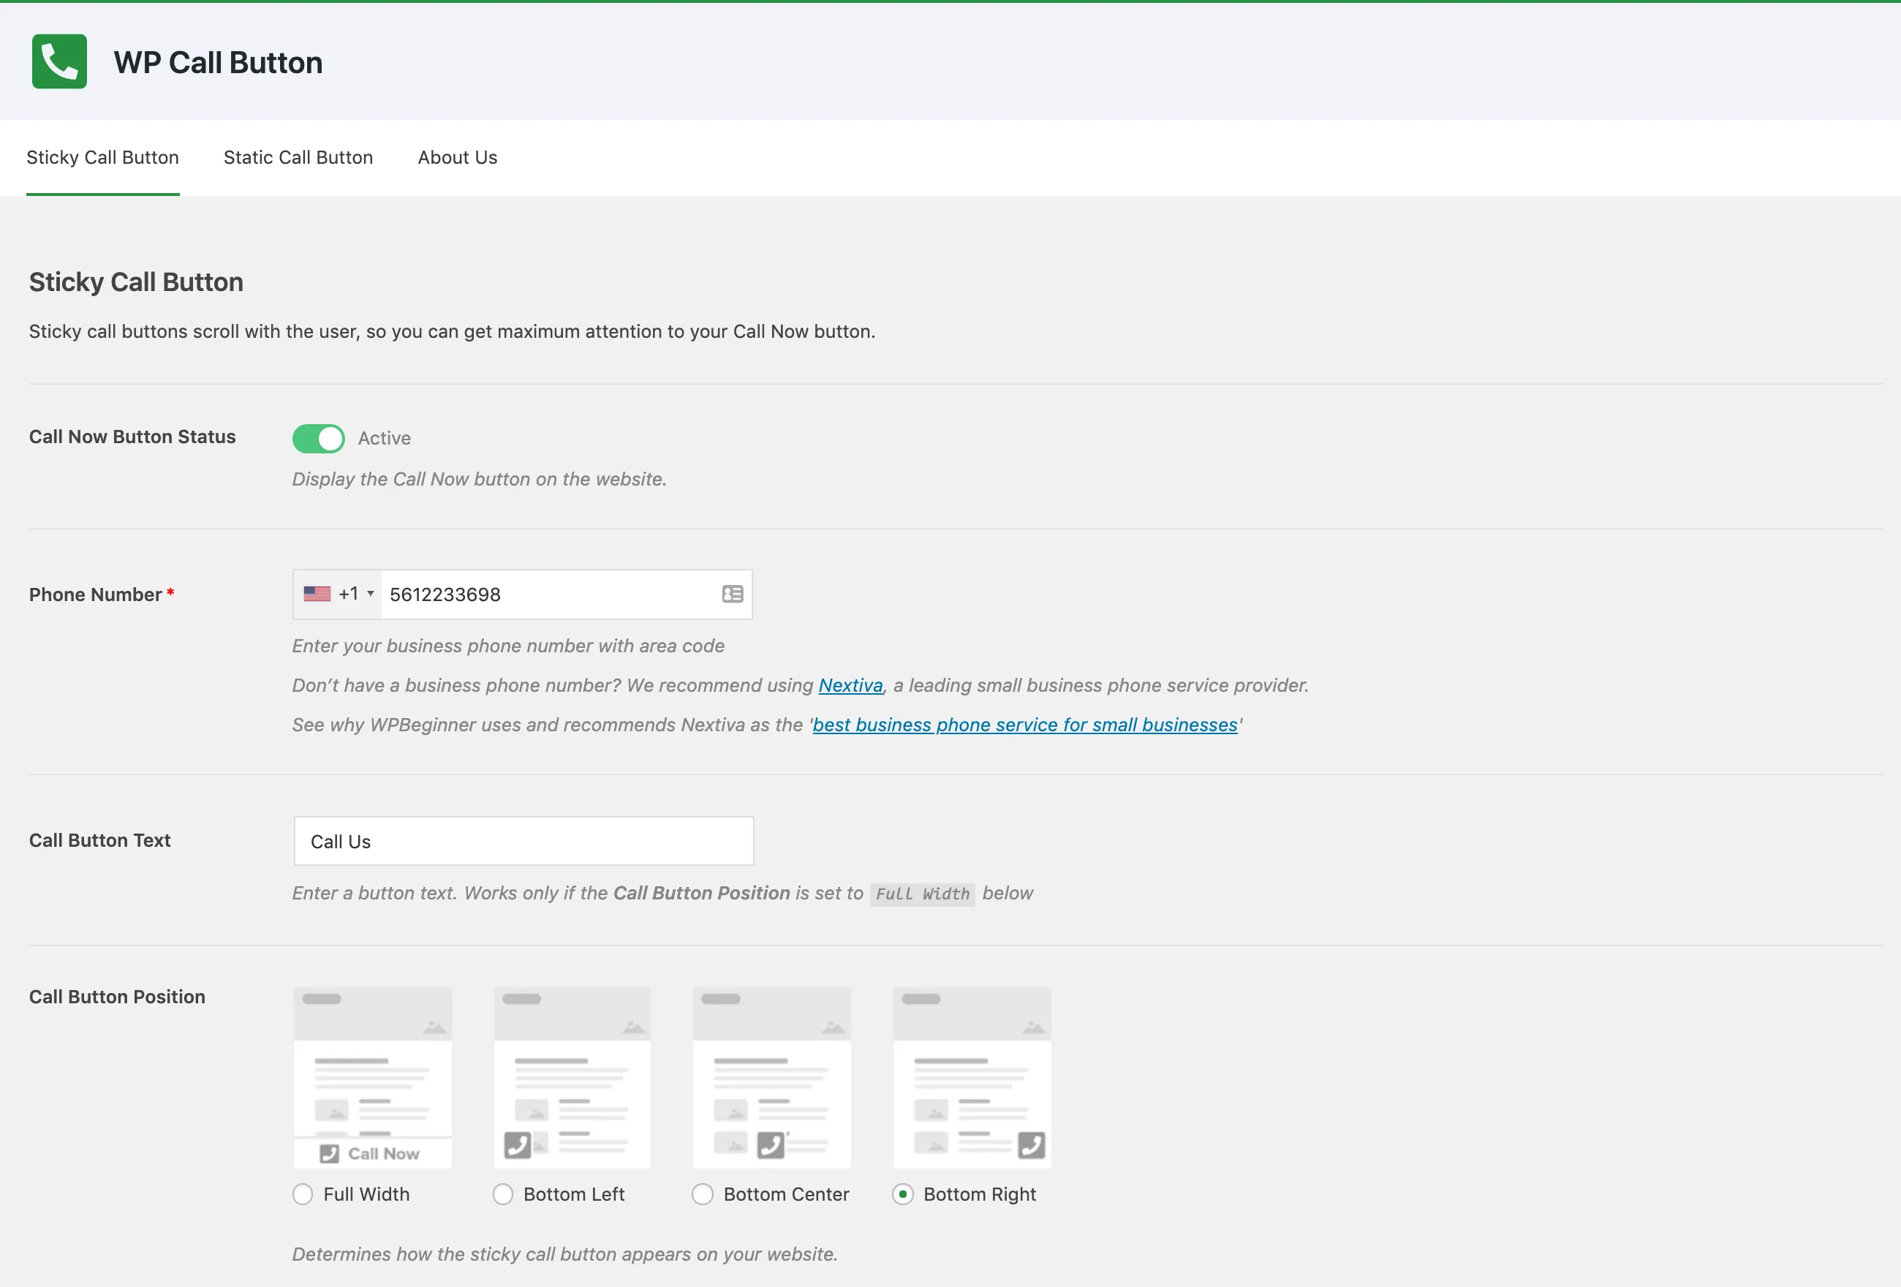Open the Static Call Button tab
Viewport: 1901px width, 1287px height.
(x=298, y=158)
